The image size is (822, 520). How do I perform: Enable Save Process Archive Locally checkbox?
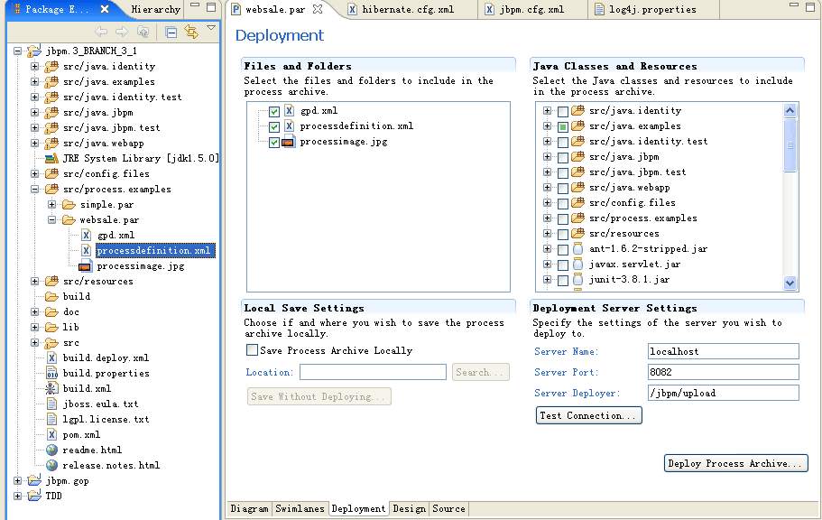pos(252,350)
